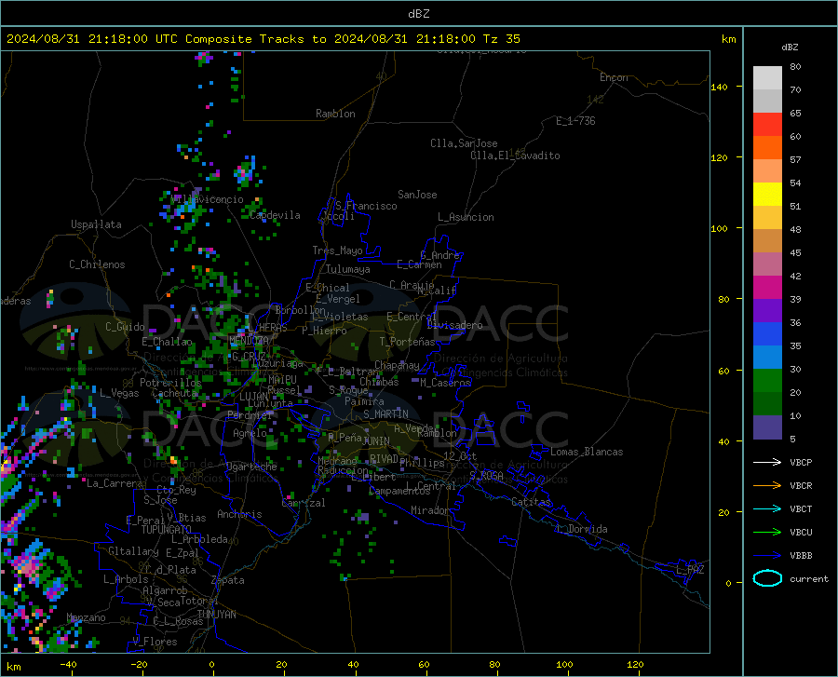Select the red 60 dBZ color swatch
838x677 pixels.
point(767,125)
